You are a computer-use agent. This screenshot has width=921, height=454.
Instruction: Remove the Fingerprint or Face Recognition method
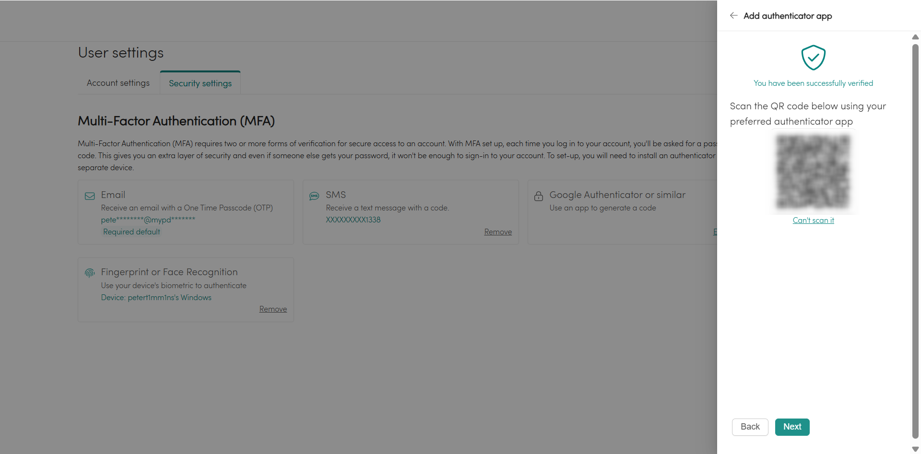(x=273, y=309)
